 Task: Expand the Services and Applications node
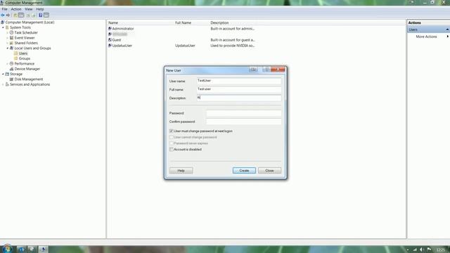click(3, 84)
